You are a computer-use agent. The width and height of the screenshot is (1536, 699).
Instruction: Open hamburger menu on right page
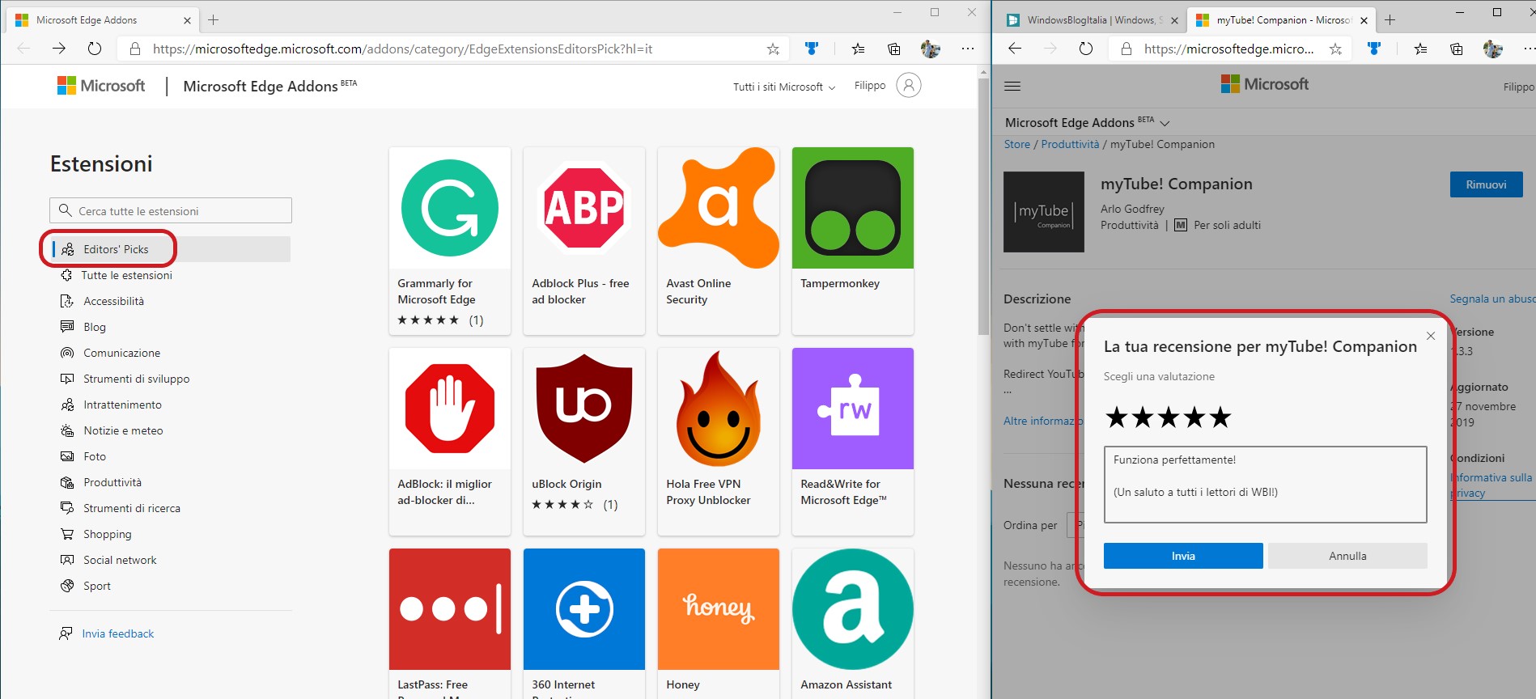1012,86
